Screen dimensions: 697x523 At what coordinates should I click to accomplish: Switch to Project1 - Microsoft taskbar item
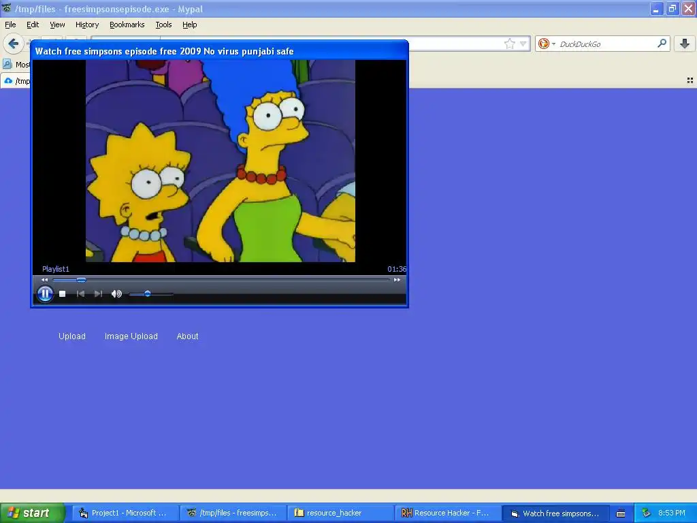click(126, 513)
